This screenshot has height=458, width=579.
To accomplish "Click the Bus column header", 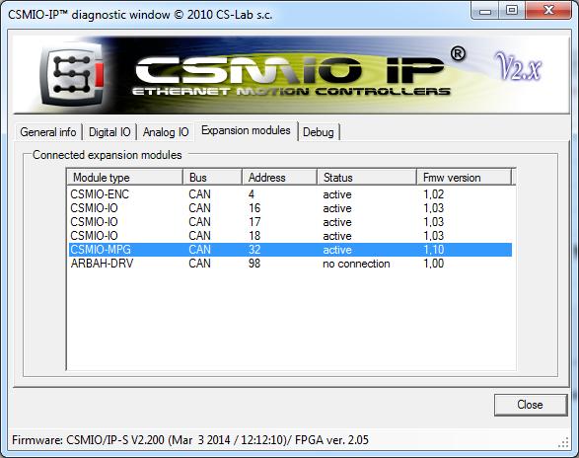I will point(212,177).
